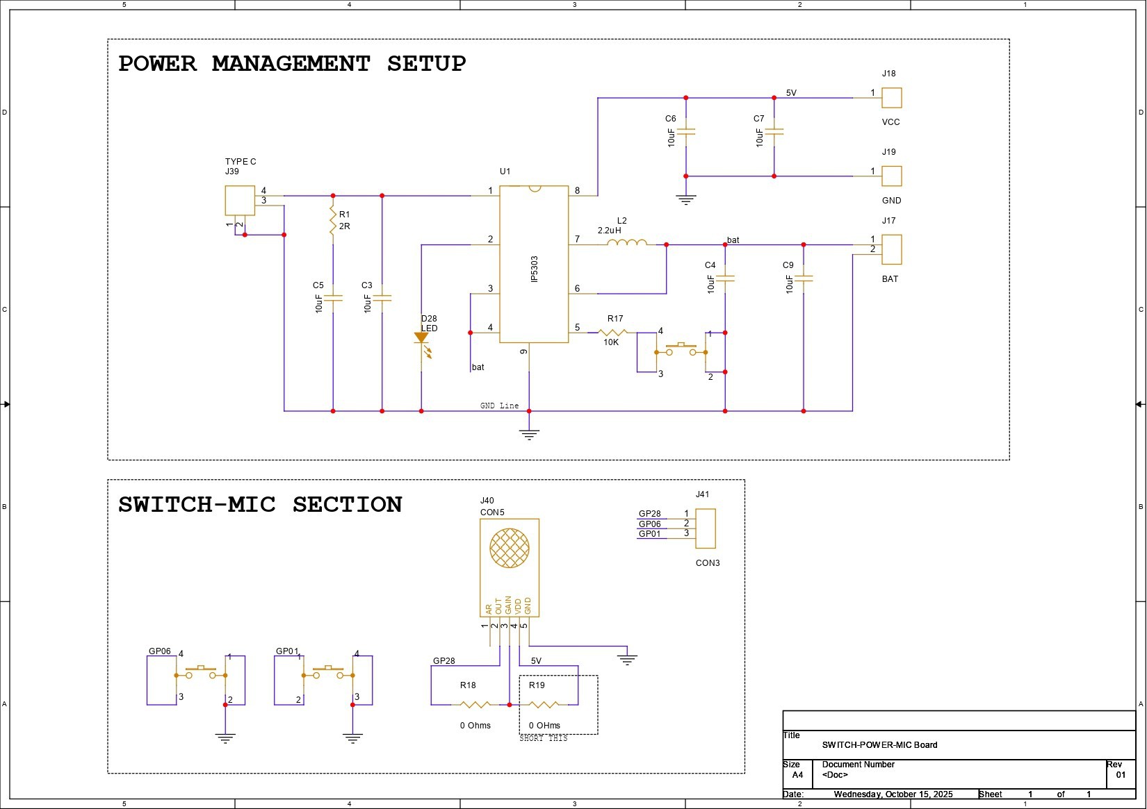Click the TYPE C connector J39
Viewport: 1147px width, 809px height.
point(240,201)
